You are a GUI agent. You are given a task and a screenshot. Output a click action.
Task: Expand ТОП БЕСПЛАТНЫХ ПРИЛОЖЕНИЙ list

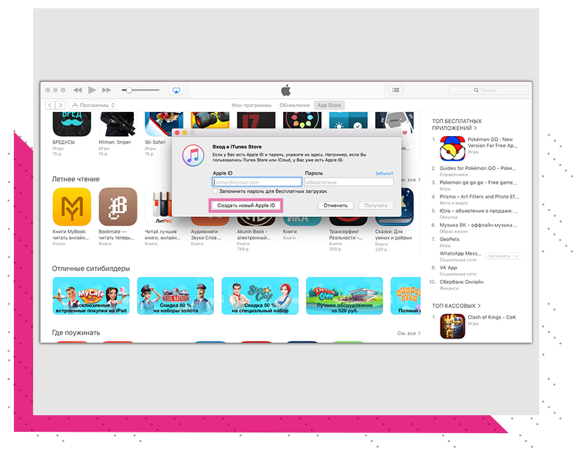click(457, 124)
